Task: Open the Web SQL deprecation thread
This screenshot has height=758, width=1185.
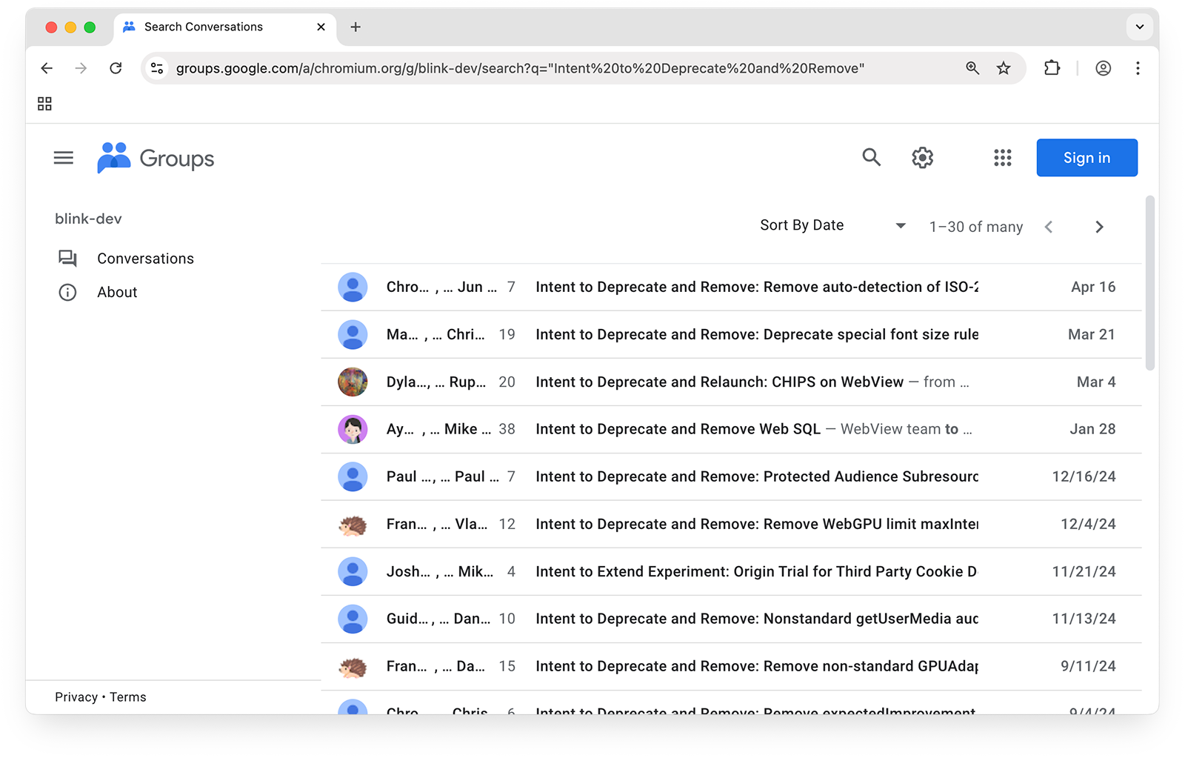Action: click(x=678, y=429)
